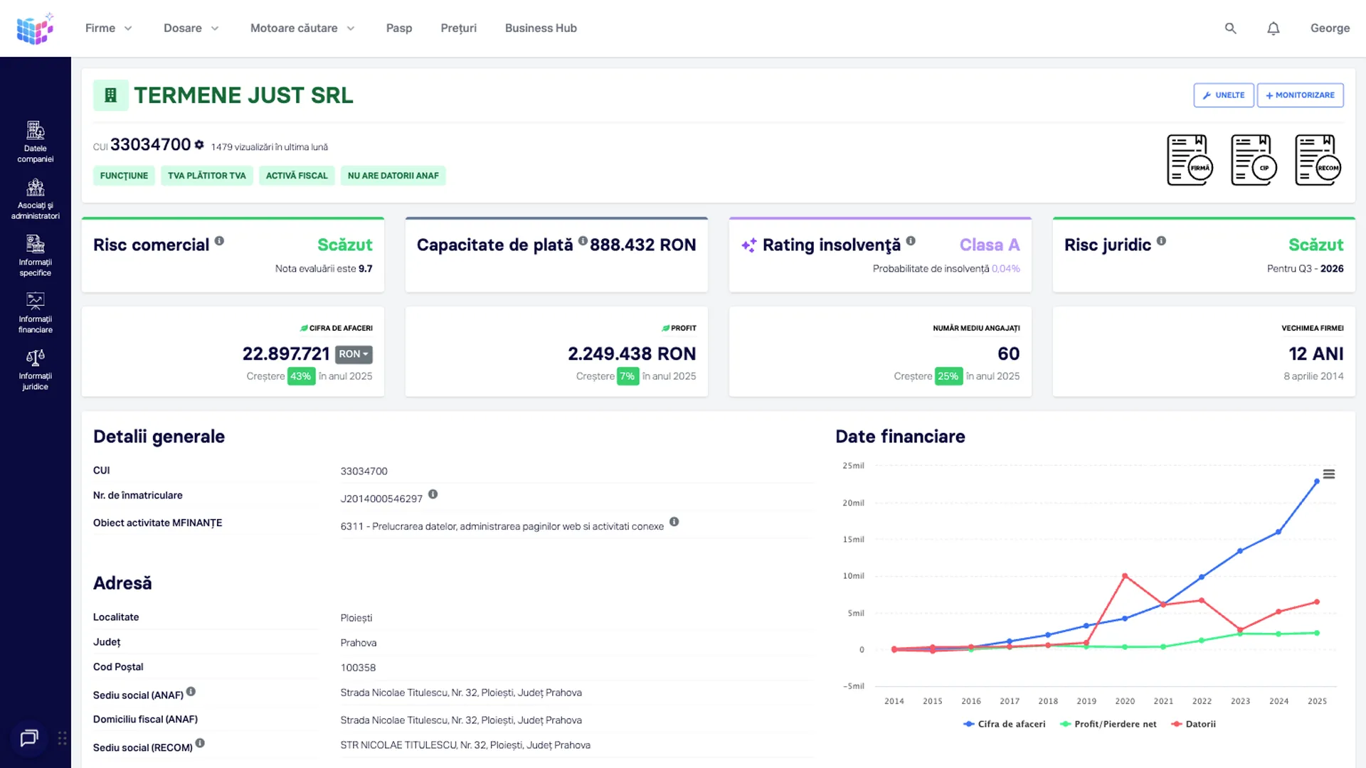
Task: Click the 2.249.438 RON profit value
Action: [x=632, y=354]
